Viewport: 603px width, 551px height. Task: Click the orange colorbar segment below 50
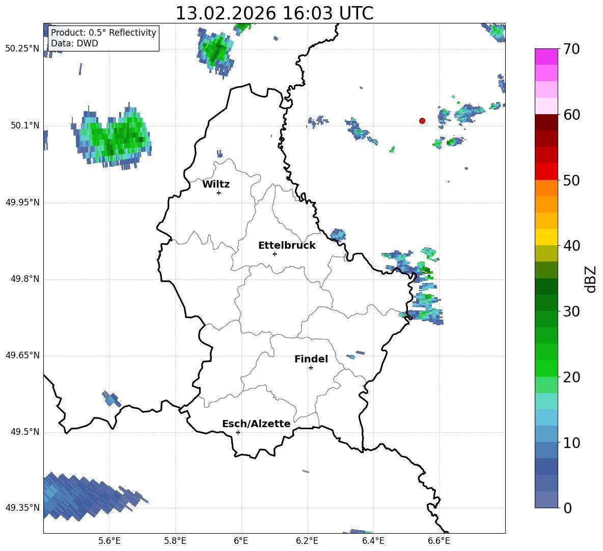click(546, 188)
